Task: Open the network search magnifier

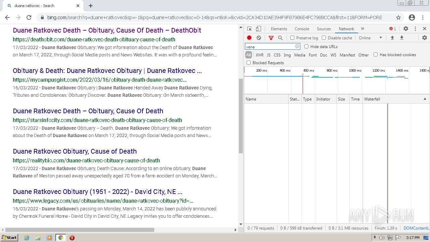Action: (x=281, y=38)
